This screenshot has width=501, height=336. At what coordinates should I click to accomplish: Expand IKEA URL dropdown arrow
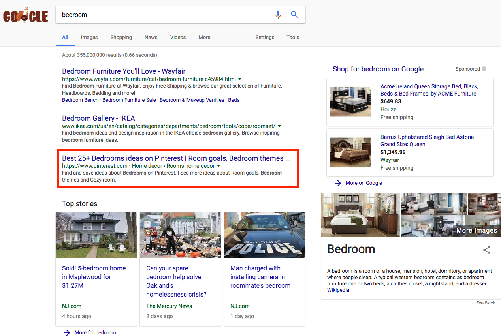[279, 126]
